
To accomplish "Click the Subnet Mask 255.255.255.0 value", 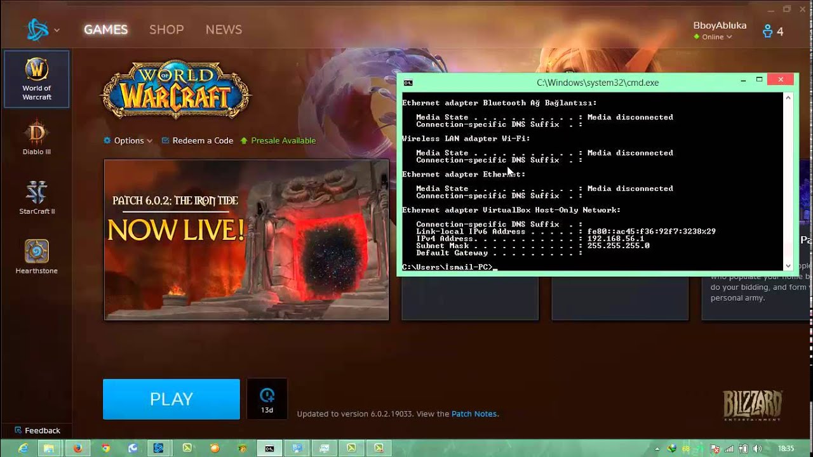I will [x=619, y=246].
